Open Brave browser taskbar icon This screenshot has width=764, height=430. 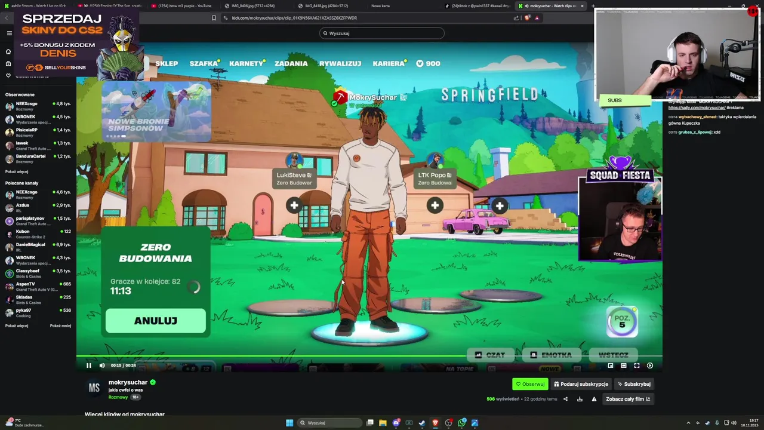pos(435,423)
